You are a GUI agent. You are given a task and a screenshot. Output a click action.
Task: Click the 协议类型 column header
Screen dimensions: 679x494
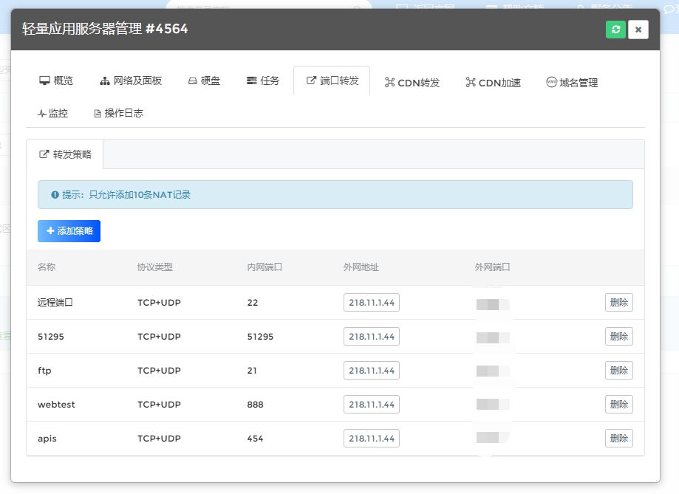coord(155,267)
